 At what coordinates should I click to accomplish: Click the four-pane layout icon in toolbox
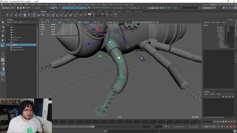[3, 64]
